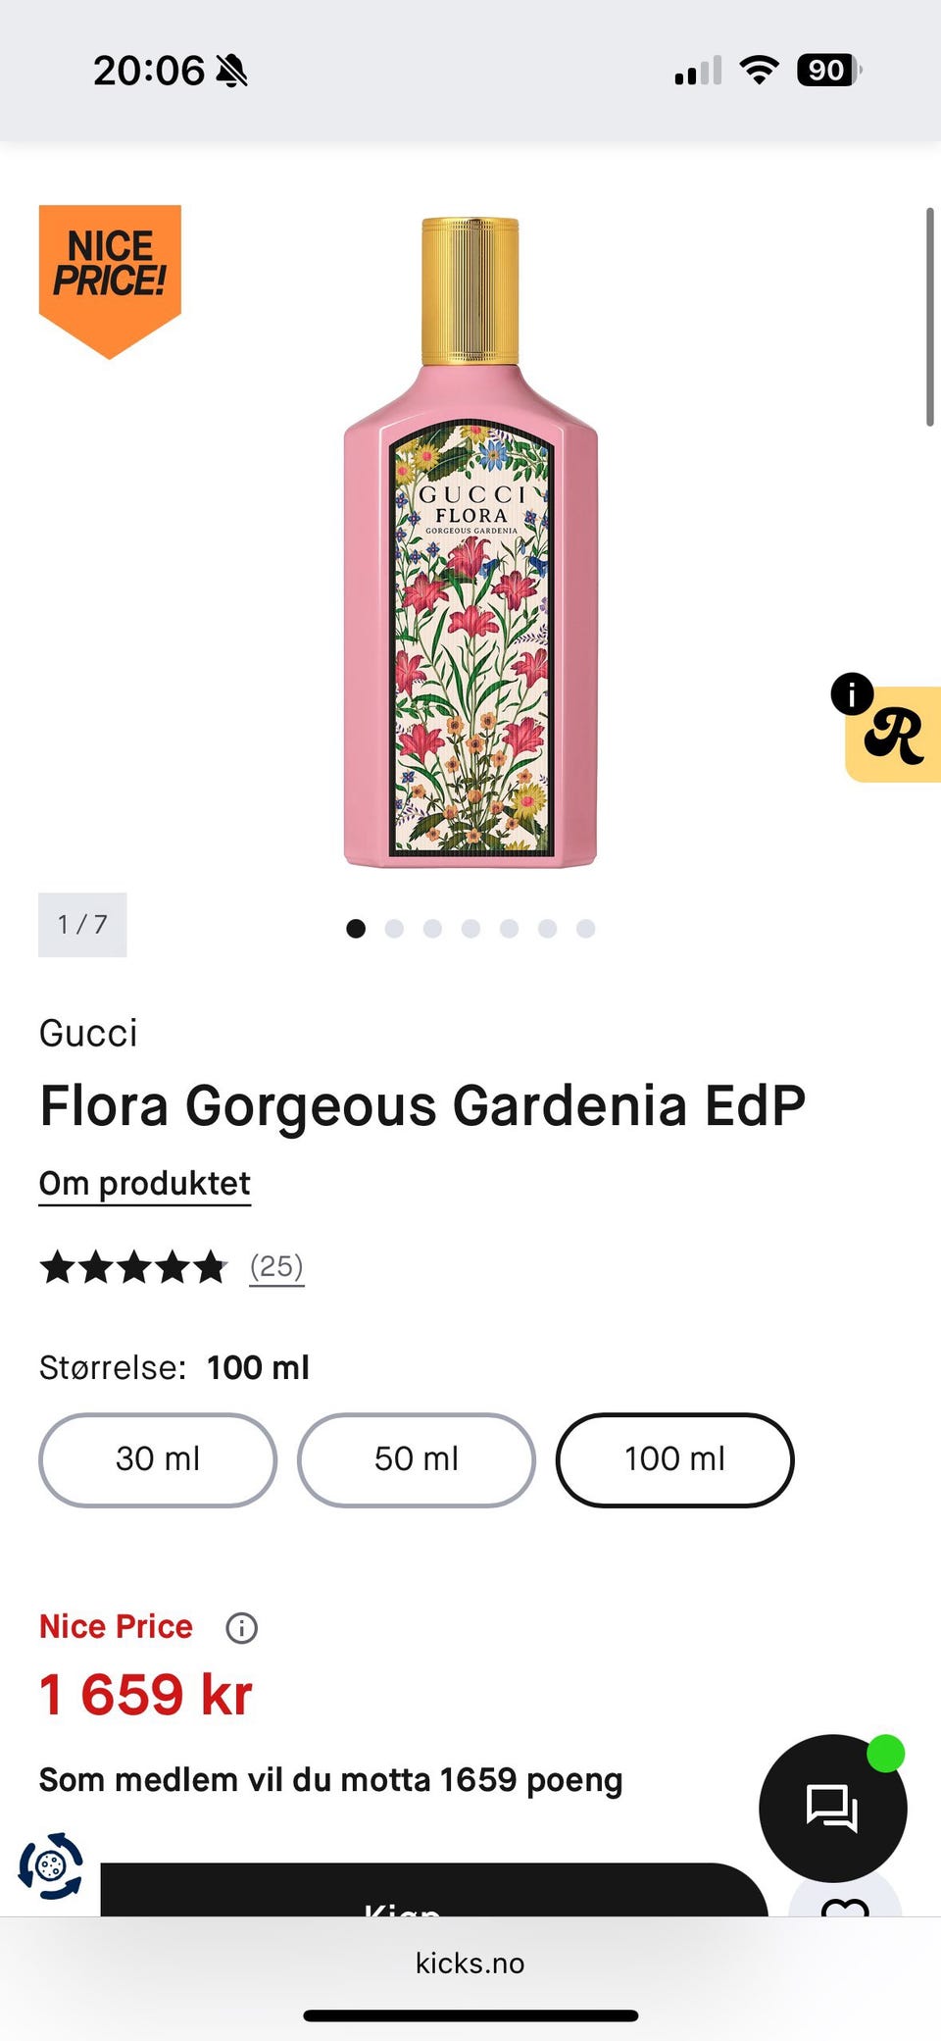Tap the five-star rating icons
The width and height of the screenshot is (941, 2041).
click(x=133, y=1267)
